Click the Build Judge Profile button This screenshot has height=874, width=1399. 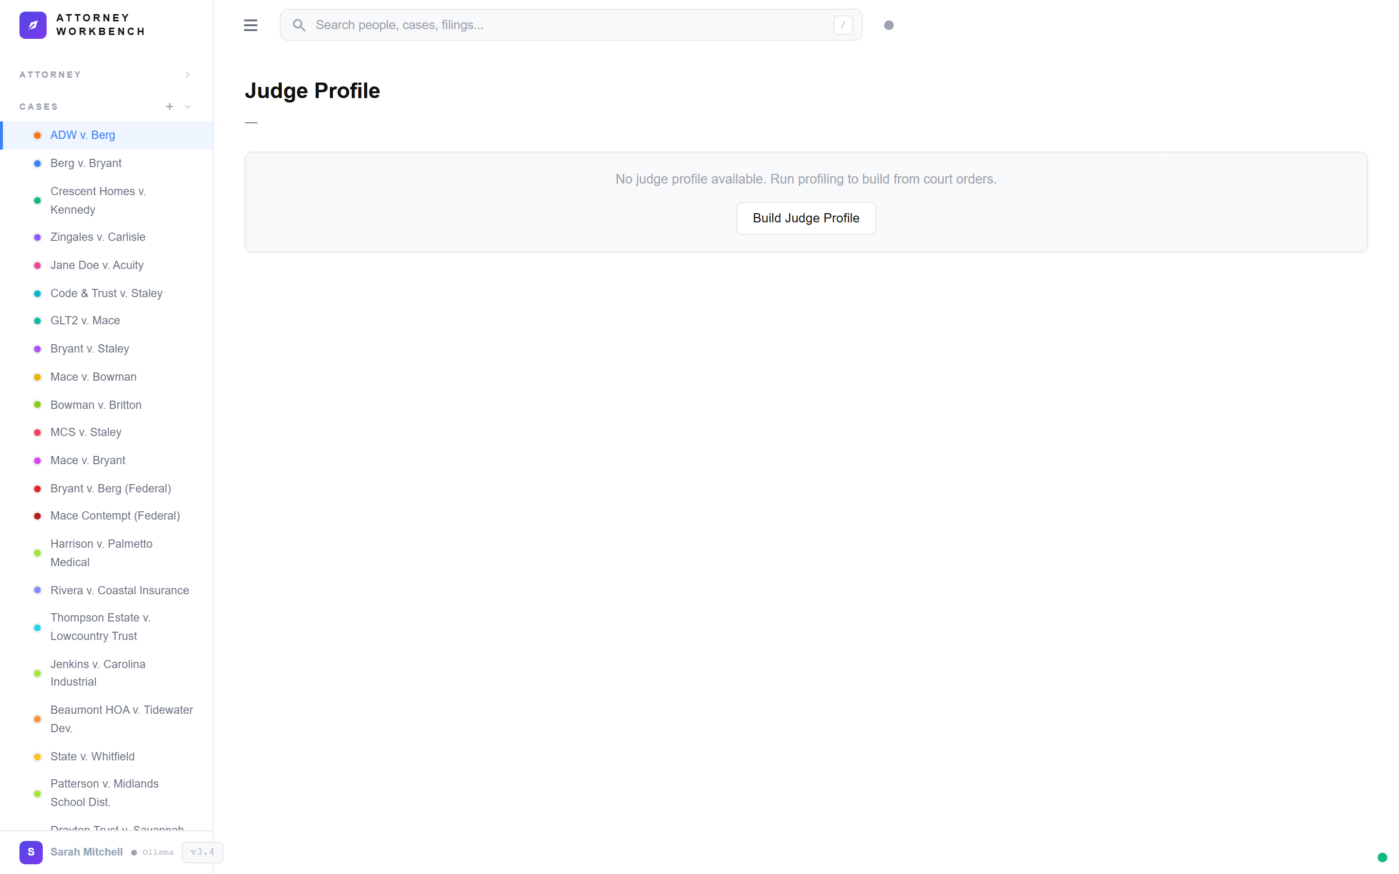(805, 218)
